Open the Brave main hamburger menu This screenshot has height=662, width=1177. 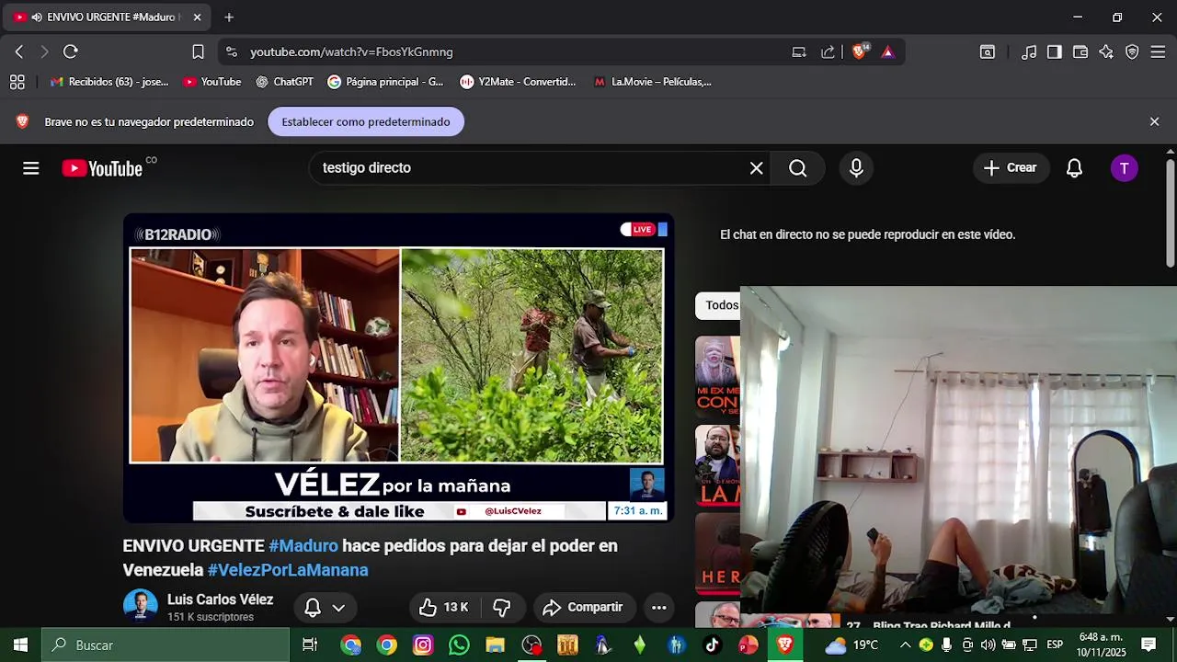(x=1158, y=51)
